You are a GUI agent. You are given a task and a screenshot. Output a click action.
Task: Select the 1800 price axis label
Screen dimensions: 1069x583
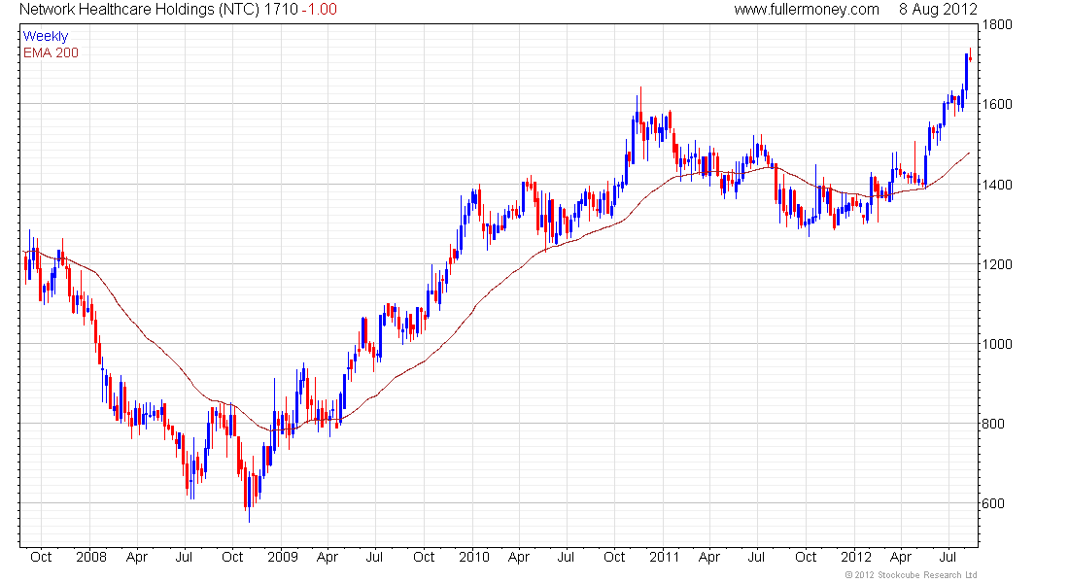pyautogui.click(x=997, y=24)
